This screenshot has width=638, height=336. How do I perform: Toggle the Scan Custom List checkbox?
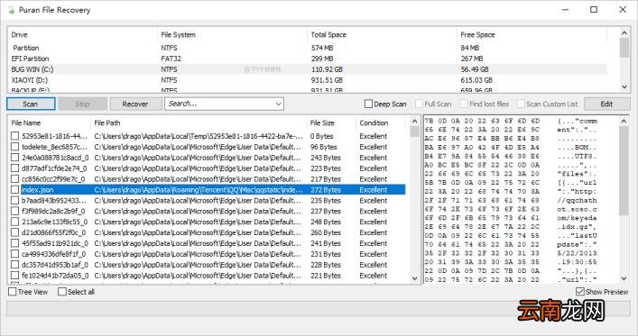coord(521,104)
